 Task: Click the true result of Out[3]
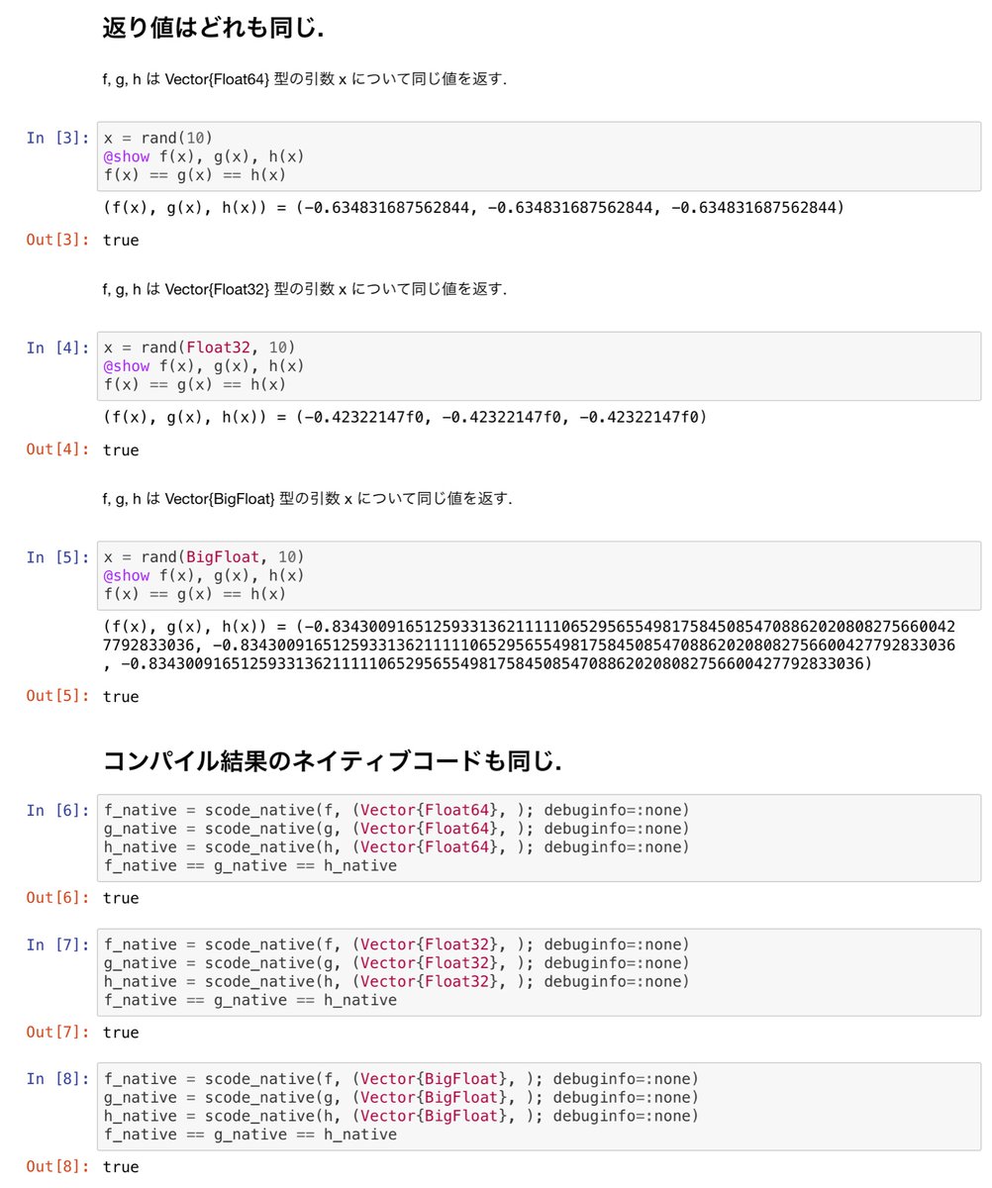click(x=121, y=240)
